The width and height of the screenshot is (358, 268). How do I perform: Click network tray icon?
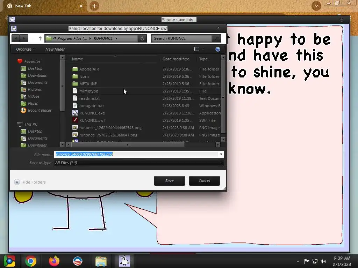coord(315,261)
